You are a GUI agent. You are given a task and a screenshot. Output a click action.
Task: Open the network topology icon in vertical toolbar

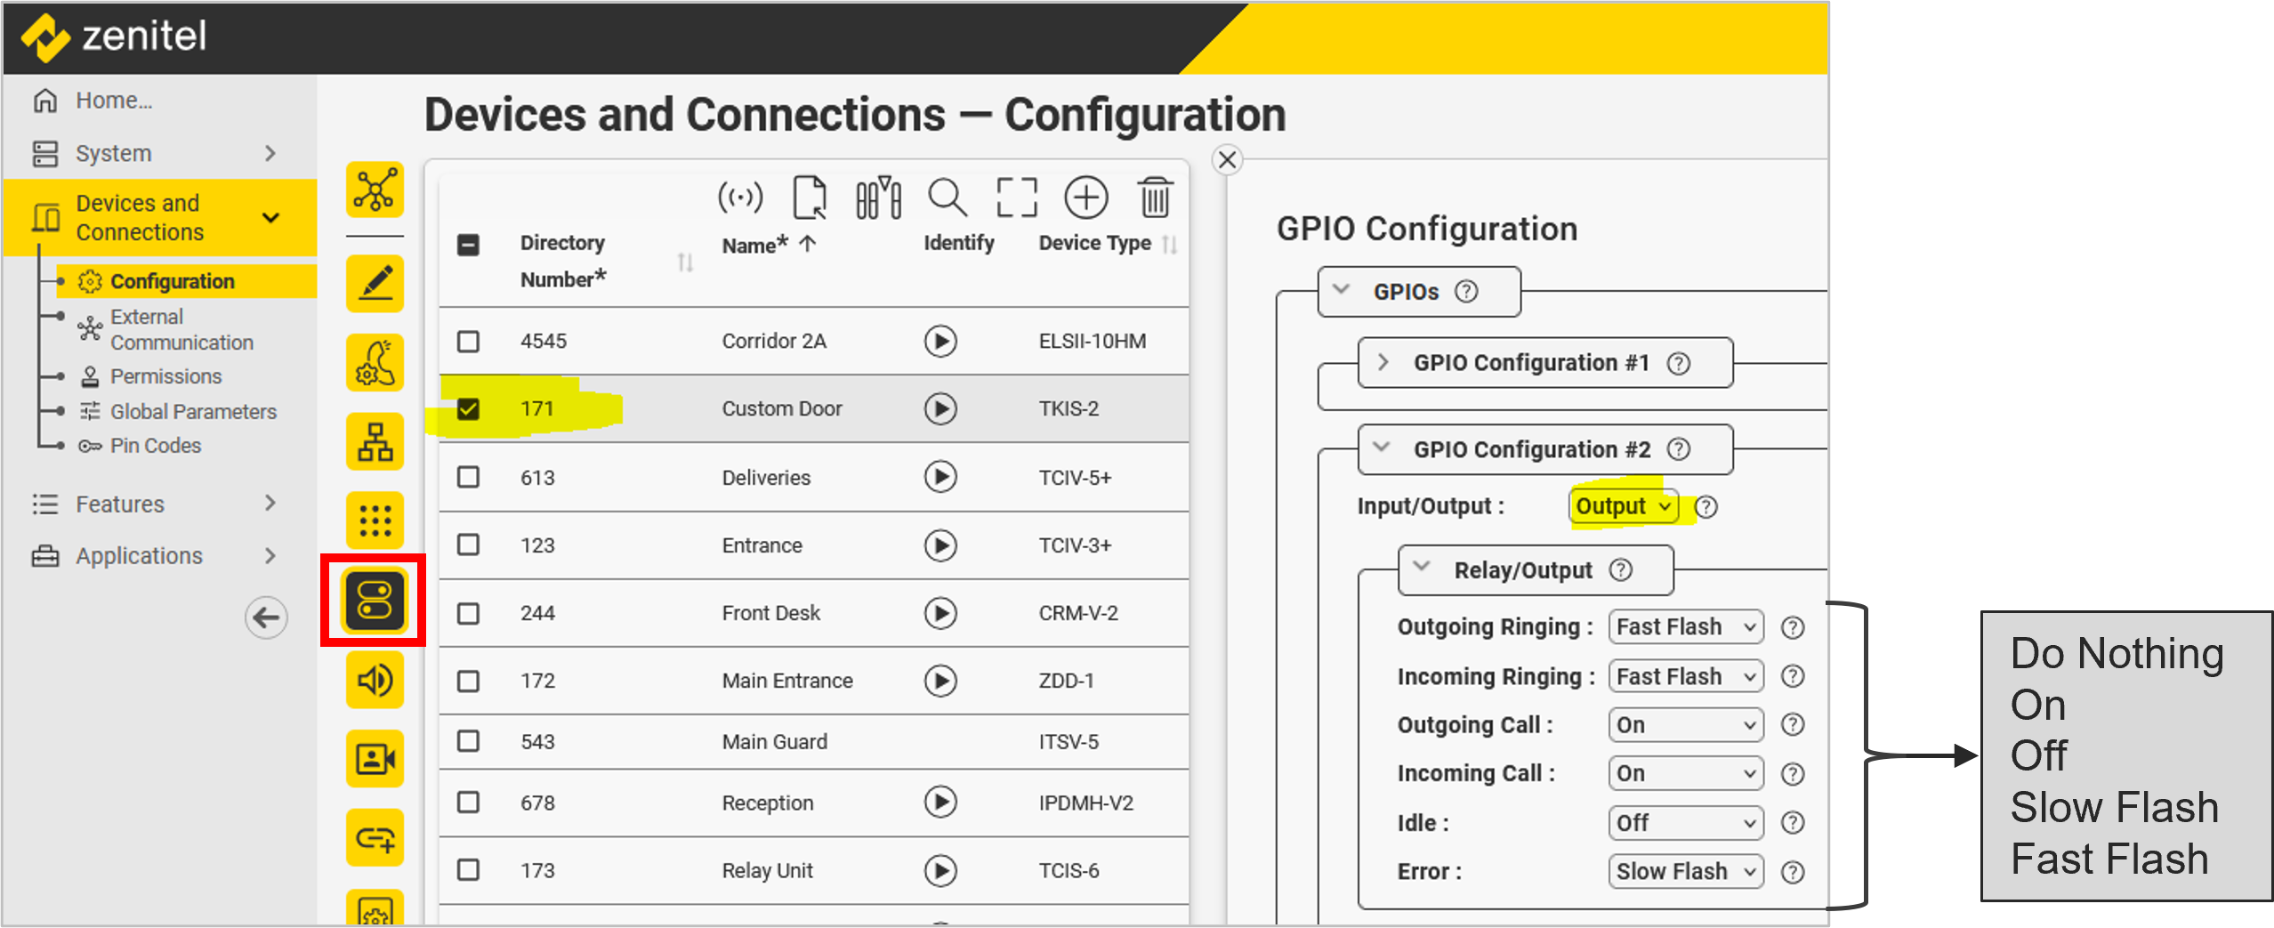coord(375,190)
